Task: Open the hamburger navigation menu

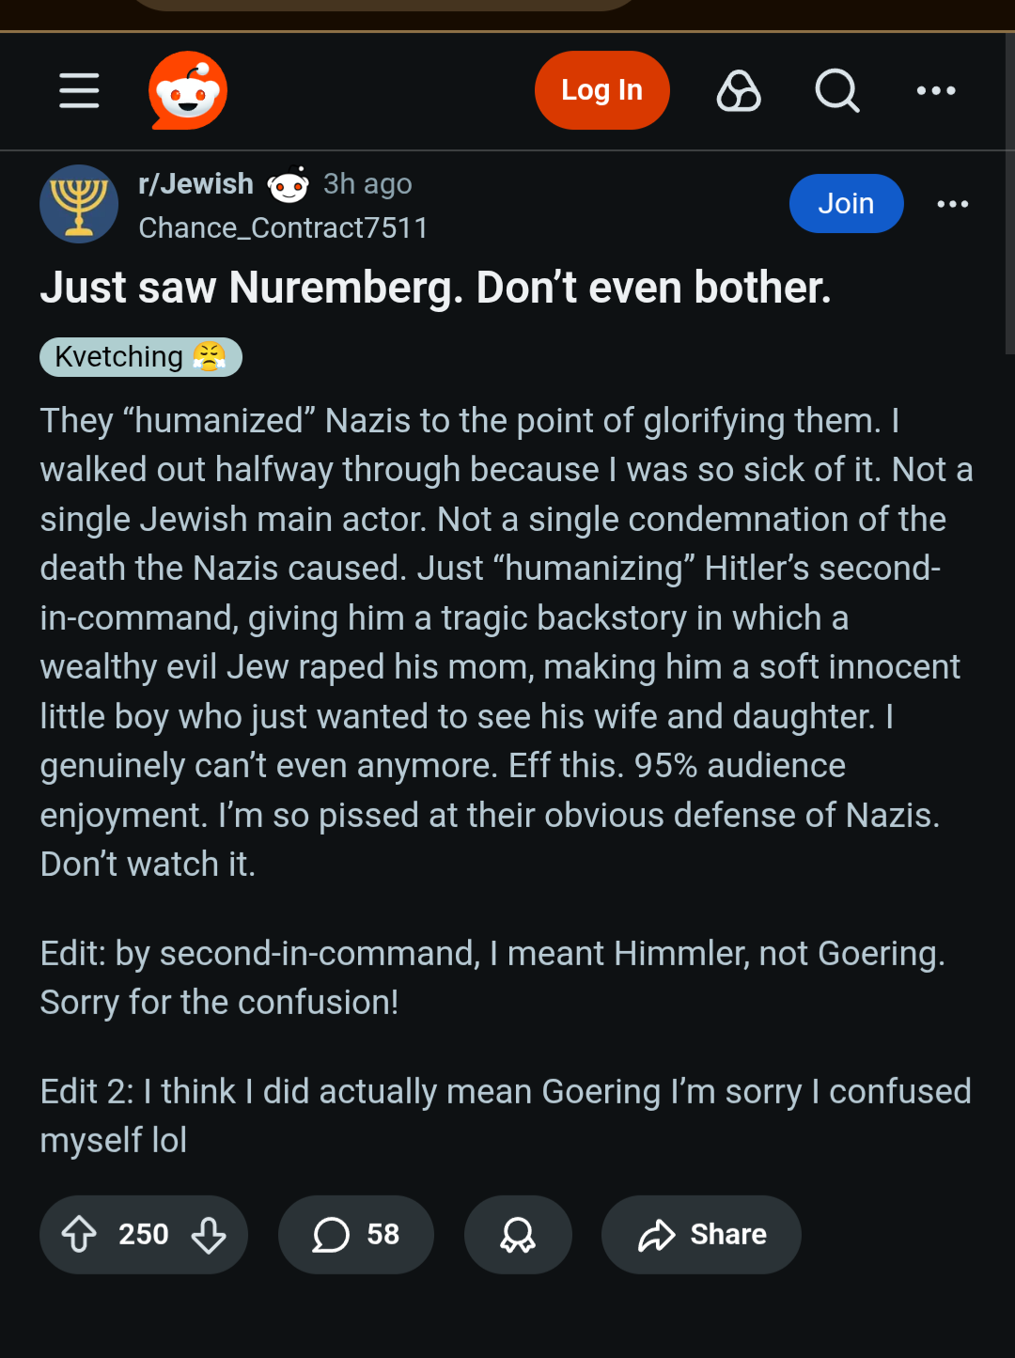Action: click(79, 90)
